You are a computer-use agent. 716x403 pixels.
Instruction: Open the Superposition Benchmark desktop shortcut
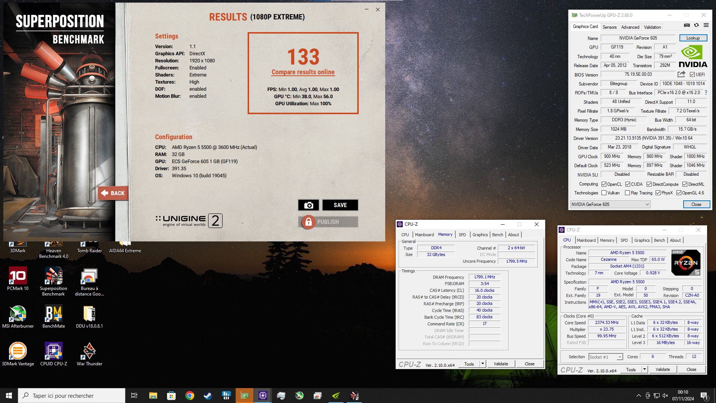point(53,281)
